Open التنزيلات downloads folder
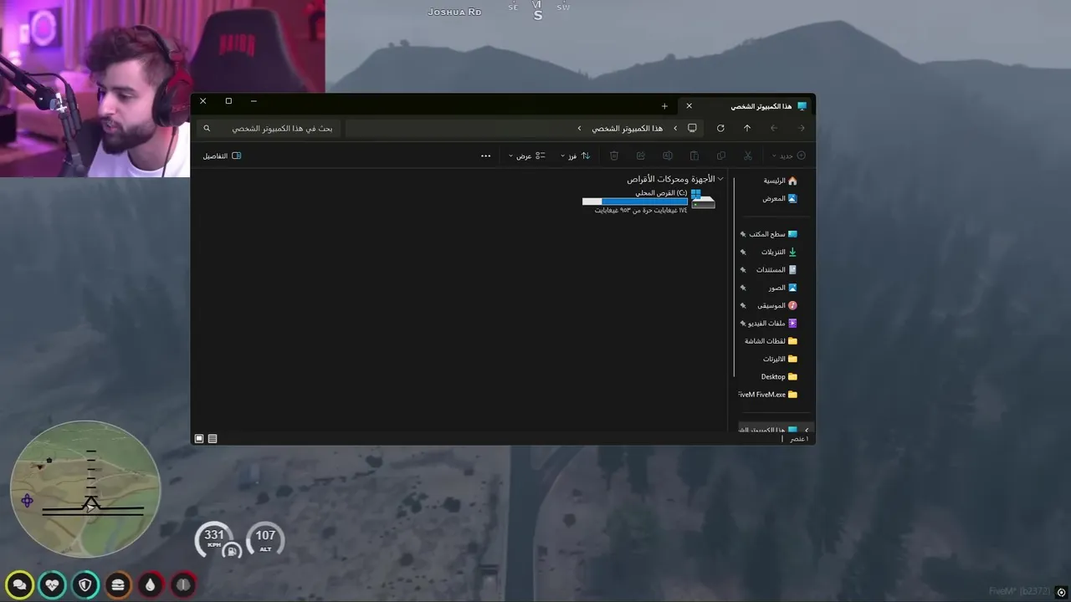This screenshot has height=602, width=1071. (779, 252)
